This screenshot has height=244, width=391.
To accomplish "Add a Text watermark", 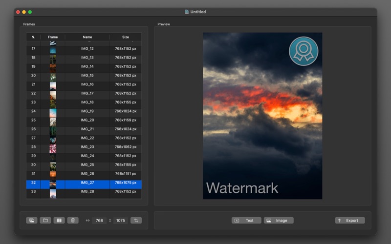I will (246, 221).
